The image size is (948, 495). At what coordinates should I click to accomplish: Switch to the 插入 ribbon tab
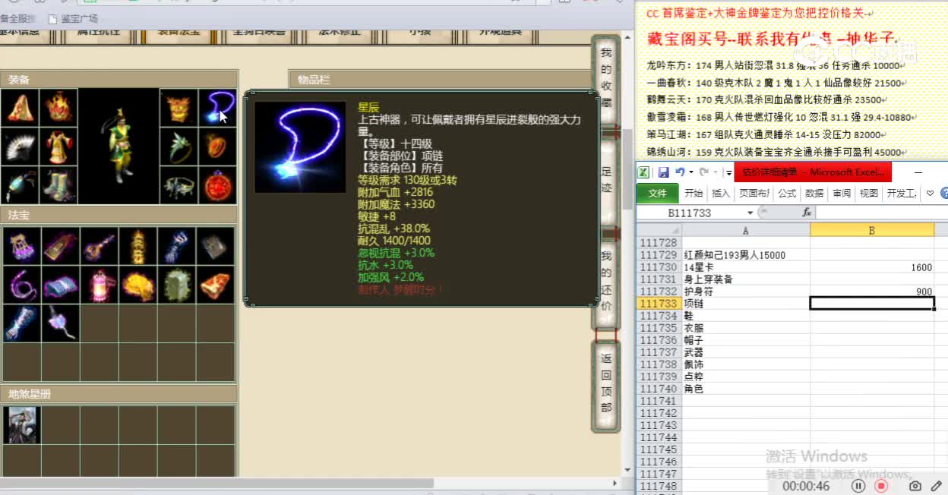tap(721, 194)
